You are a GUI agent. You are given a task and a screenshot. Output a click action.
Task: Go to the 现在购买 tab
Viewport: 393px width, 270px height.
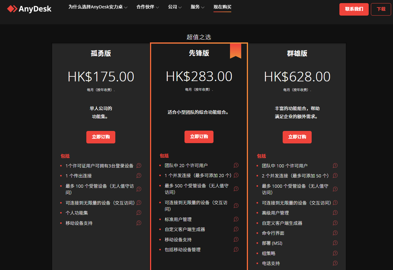[x=222, y=7]
